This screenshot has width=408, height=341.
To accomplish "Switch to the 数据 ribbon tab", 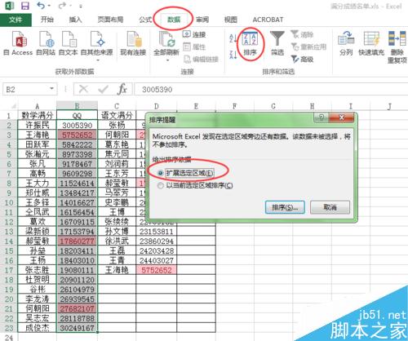I will click(174, 20).
